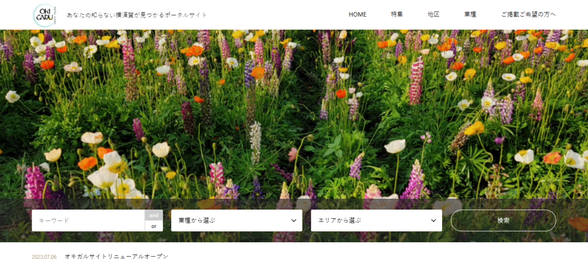
Task: Click the chevron on 業種から選ぶ
Action: click(x=294, y=220)
